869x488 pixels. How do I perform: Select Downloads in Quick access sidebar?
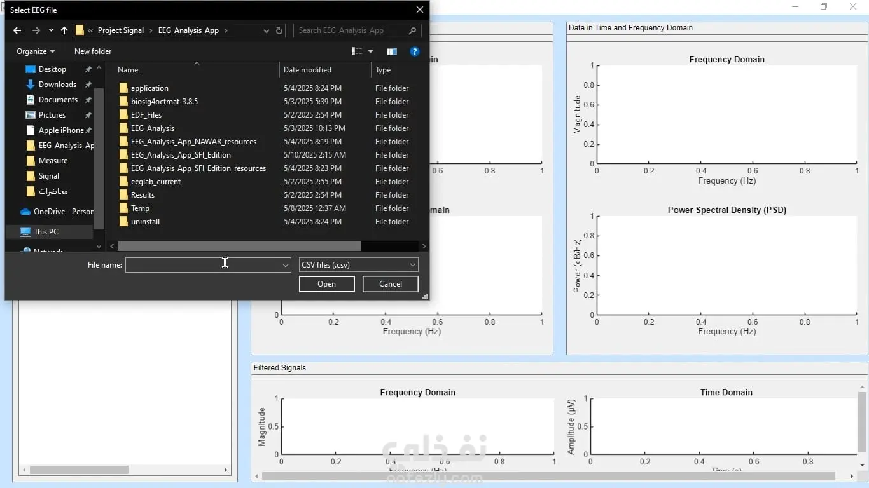tap(57, 85)
